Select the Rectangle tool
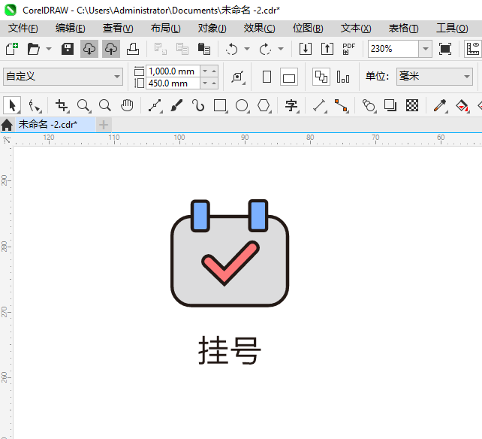 221,105
